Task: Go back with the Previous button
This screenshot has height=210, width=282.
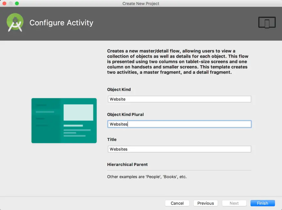Action: tap(206, 203)
